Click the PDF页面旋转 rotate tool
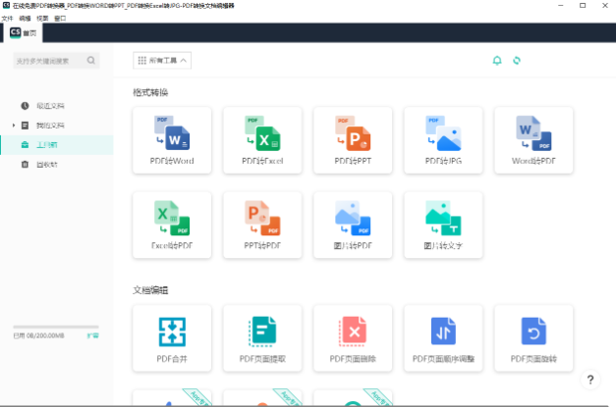Screen dimensions: 616x407 pos(533,338)
